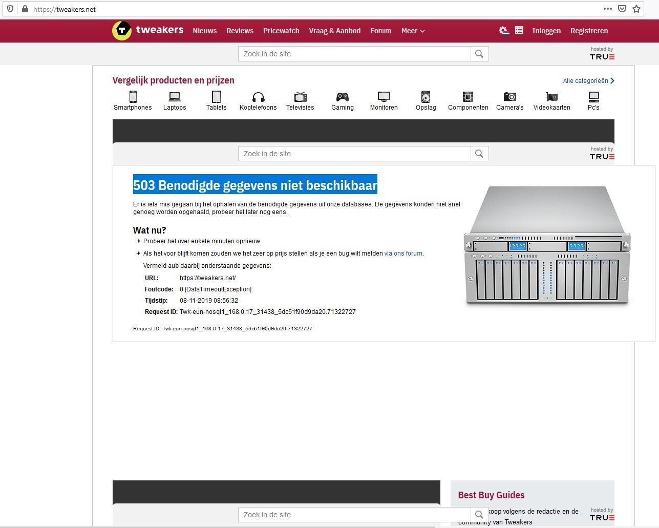Click the '0 [DataTimeoutException]' error code
The height and width of the screenshot is (528, 659).
(216, 289)
